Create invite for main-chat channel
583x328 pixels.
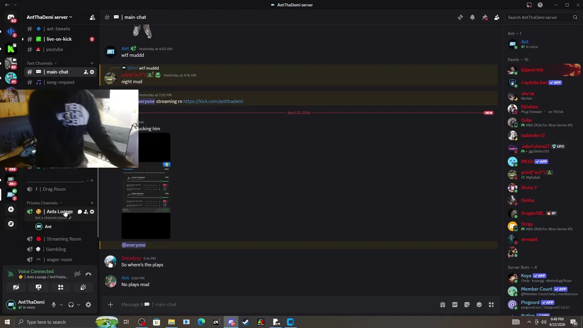86,72
